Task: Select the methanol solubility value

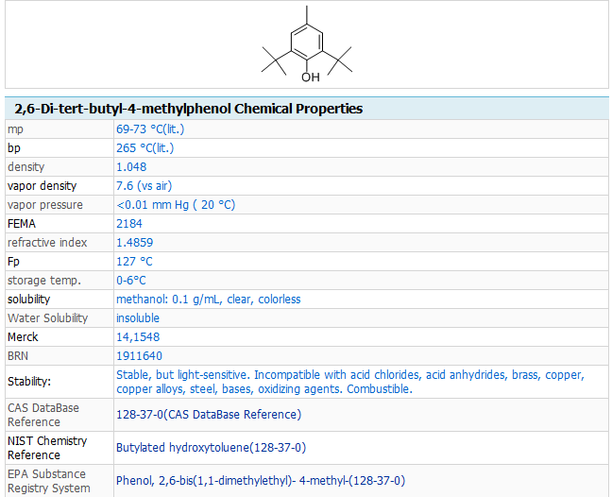Action: (x=208, y=299)
